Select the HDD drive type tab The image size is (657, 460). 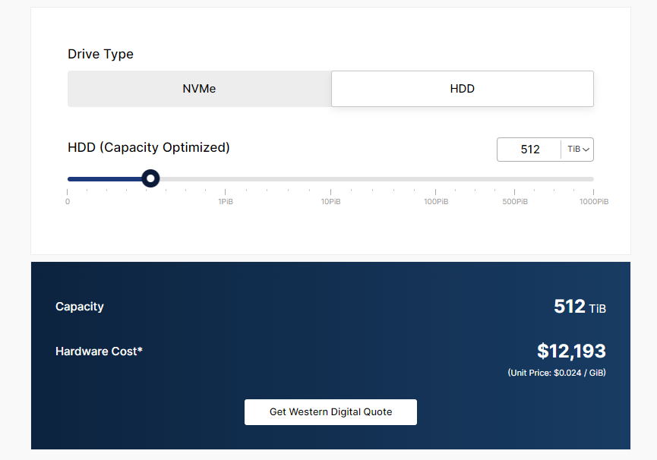(463, 89)
